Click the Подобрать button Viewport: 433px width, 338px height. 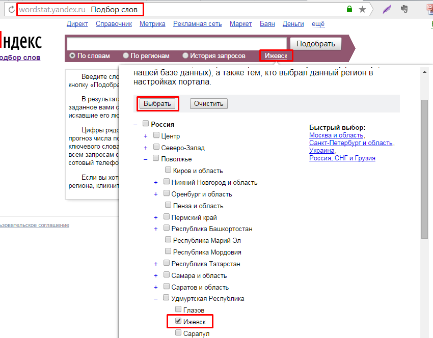pyautogui.click(x=316, y=44)
